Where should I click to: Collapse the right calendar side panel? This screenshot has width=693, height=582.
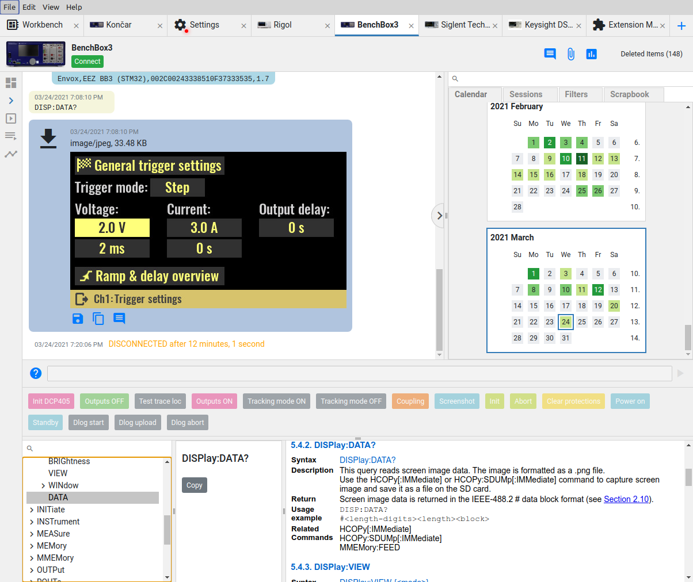point(439,216)
